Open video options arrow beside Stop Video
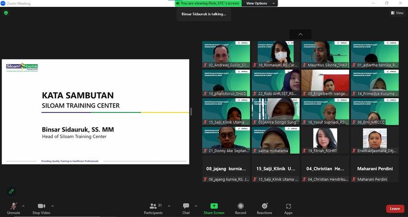This screenshot has height=217, width=408. (53, 206)
